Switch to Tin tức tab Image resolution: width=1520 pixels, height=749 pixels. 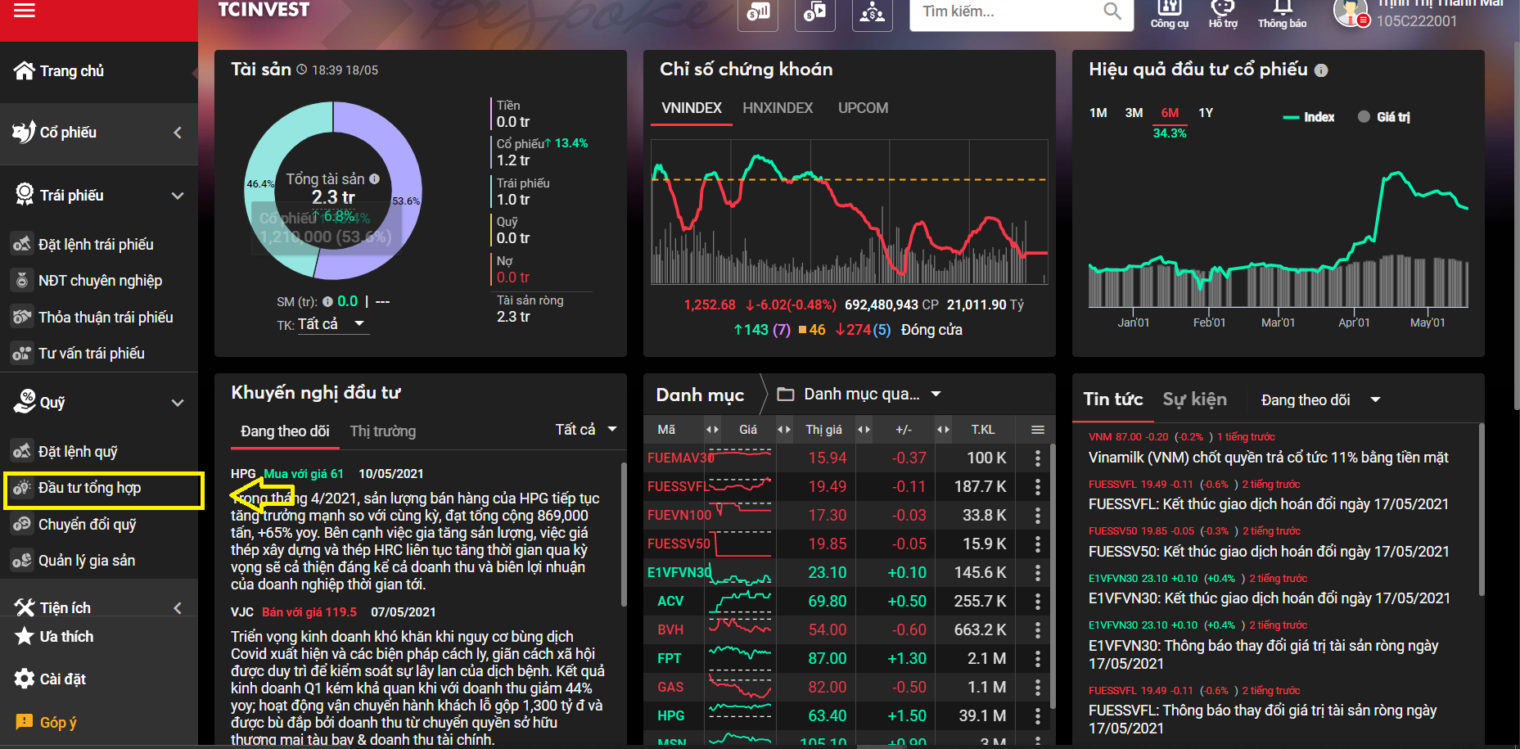(x=1112, y=399)
